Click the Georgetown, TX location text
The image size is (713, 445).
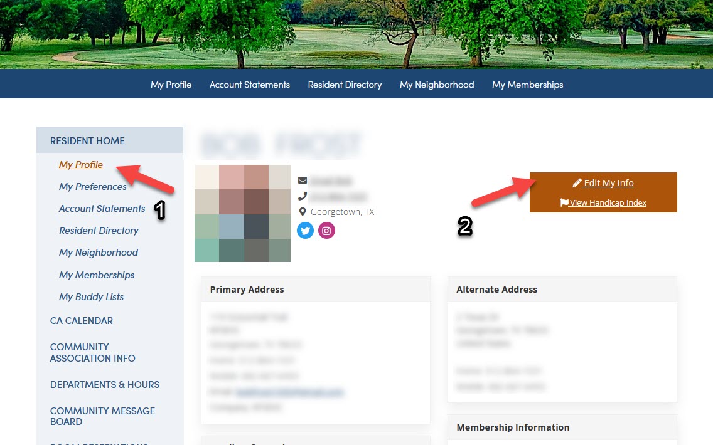coord(343,212)
